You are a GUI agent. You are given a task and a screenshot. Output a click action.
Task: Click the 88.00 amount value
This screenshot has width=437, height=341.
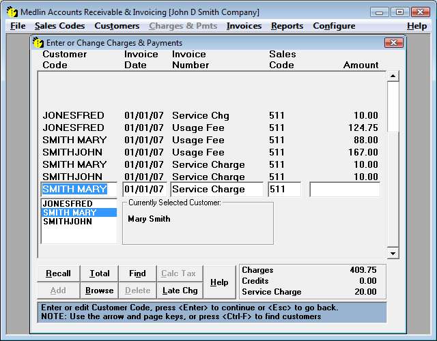point(366,140)
